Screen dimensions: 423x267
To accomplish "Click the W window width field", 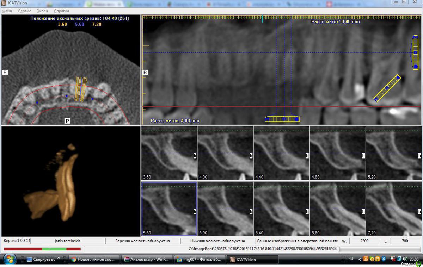I will pyautogui.click(x=364, y=241).
